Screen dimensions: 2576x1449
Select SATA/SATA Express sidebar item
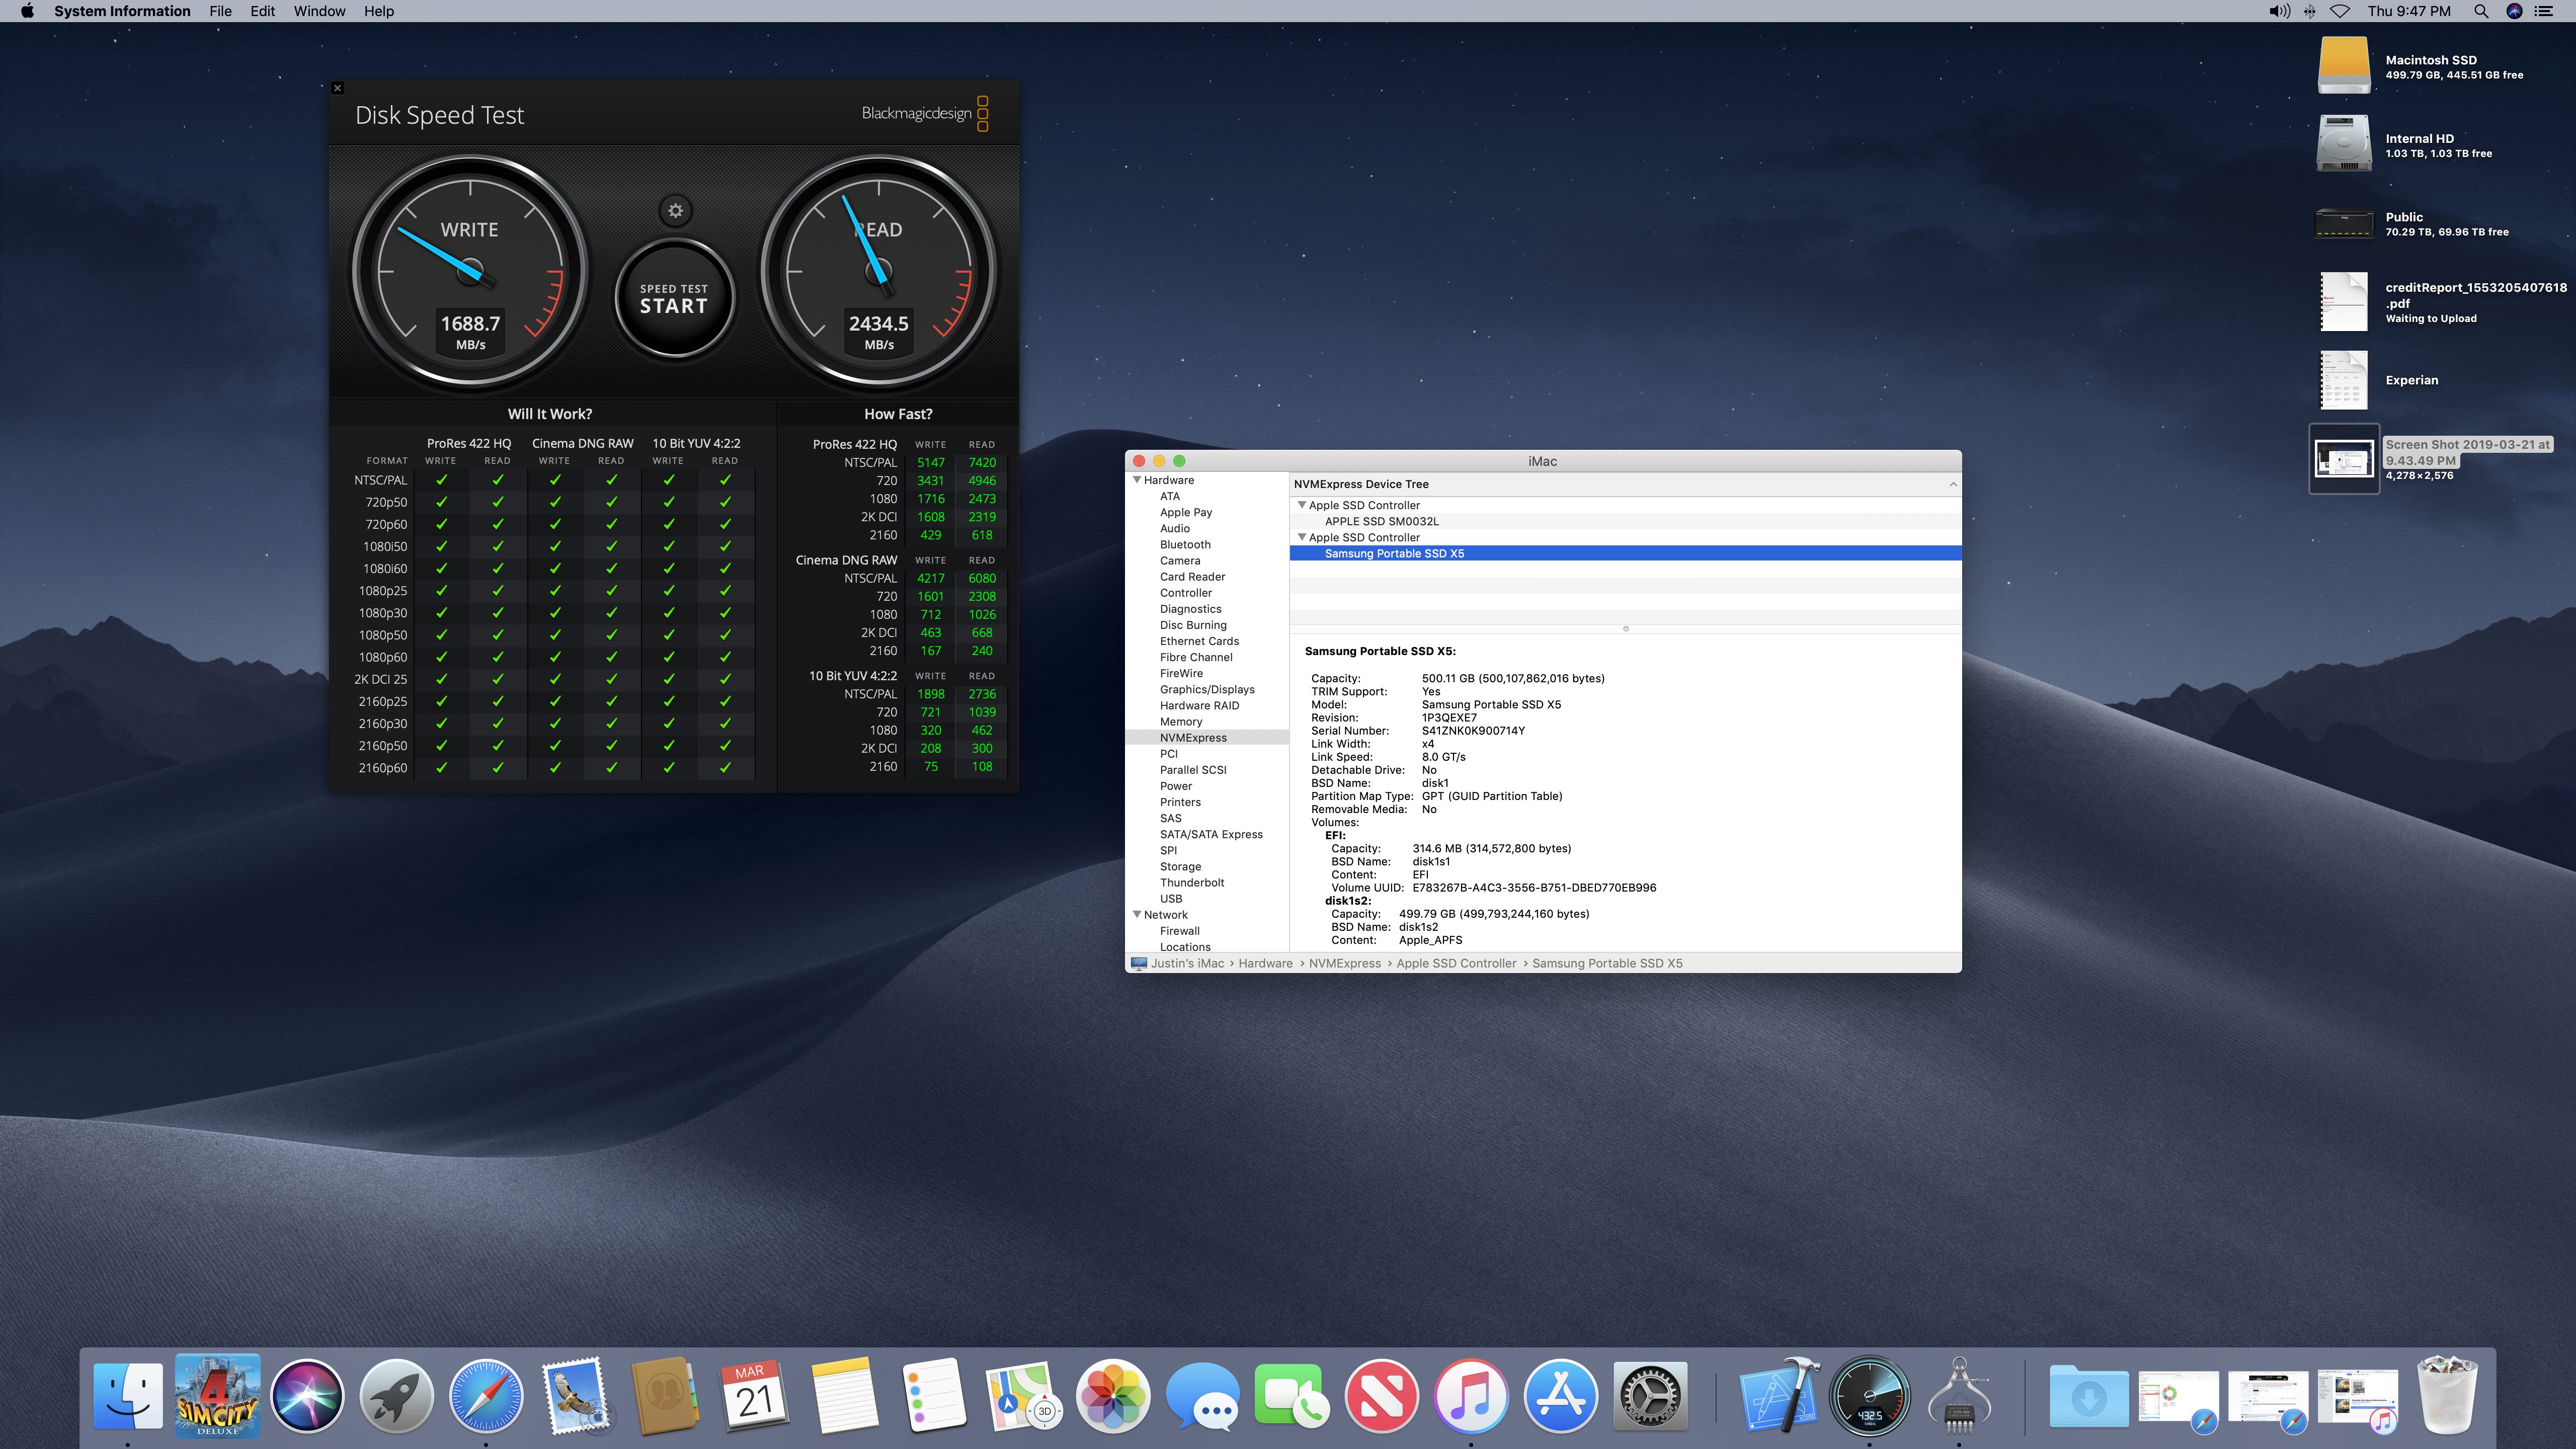tap(1211, 835)
